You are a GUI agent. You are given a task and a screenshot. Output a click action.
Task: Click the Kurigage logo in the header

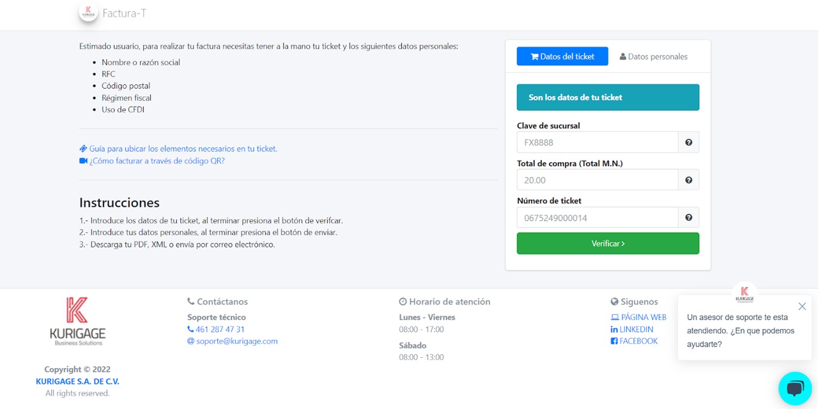(88, 13)
